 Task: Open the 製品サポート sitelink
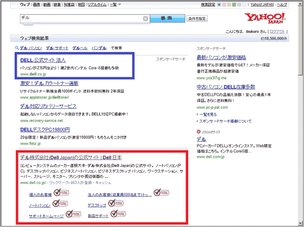[x=98, y=216]
